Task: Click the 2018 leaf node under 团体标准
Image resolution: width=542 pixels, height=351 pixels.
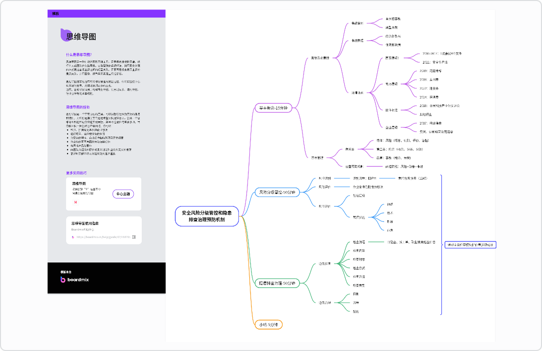Action: click(x=440, y=106)
